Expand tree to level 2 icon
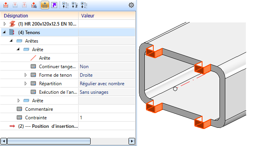The height and width of the screenshot is (146, 271). (75, 5)
